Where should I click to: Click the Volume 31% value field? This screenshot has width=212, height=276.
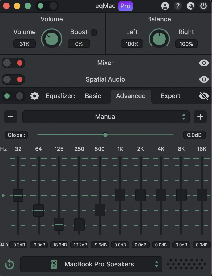click(x=25, y=44)
